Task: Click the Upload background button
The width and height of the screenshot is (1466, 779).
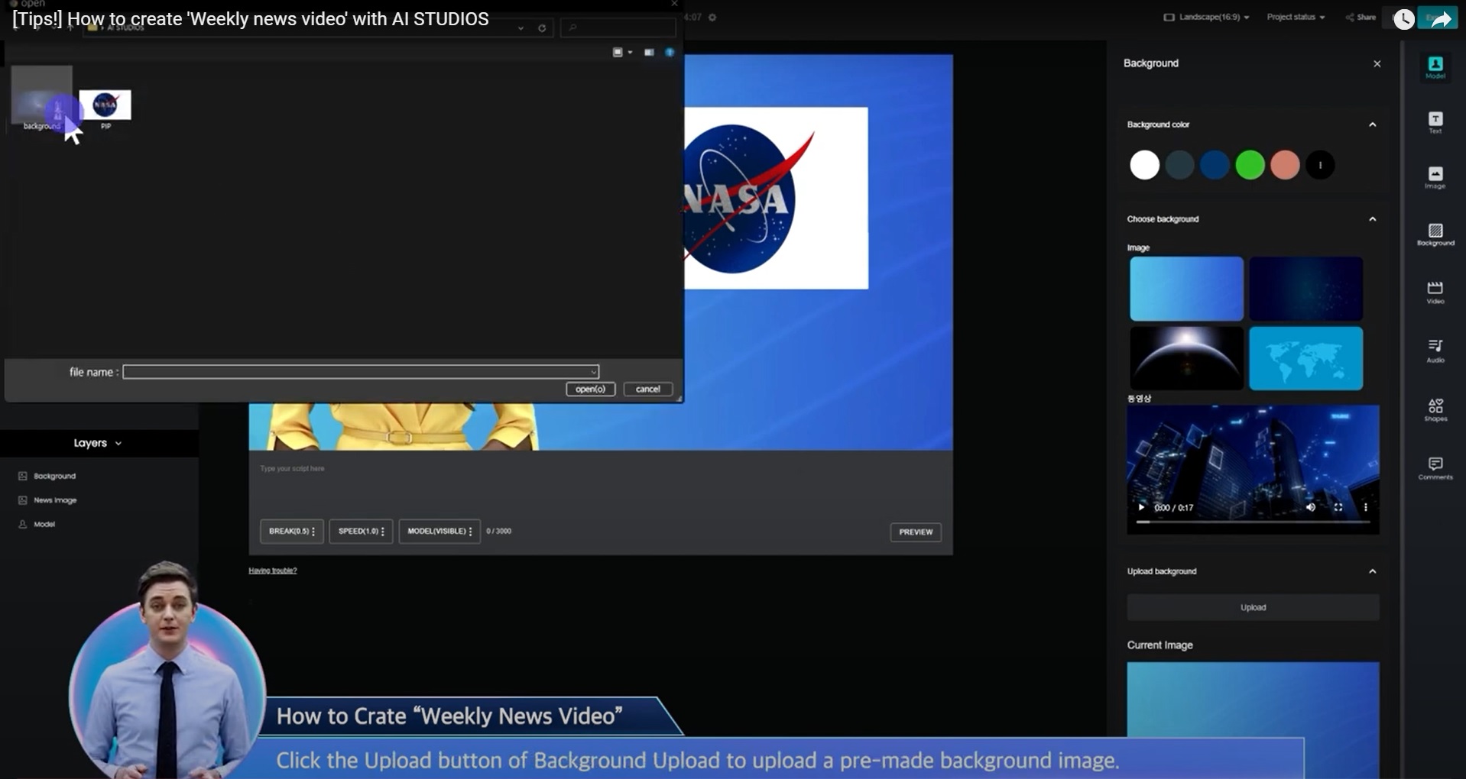Action: (x=1253, y=607)
